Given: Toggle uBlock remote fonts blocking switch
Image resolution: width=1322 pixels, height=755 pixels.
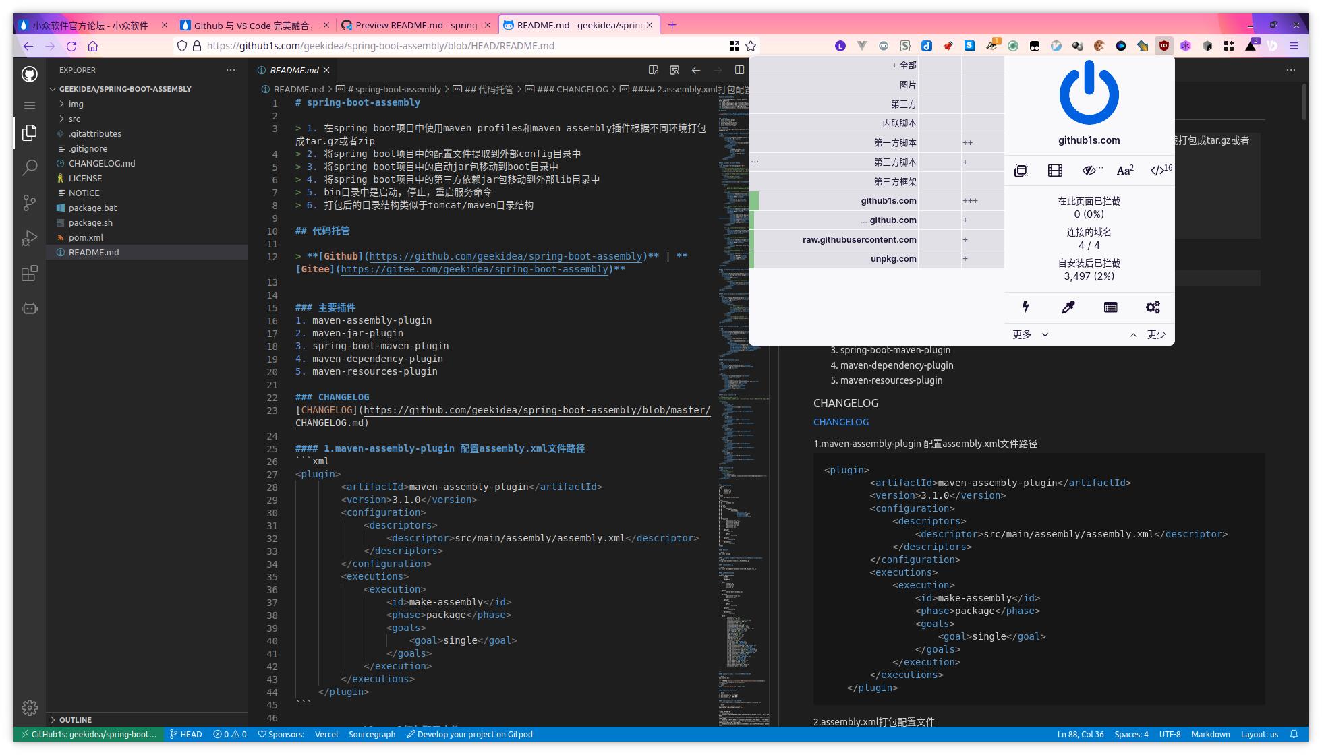Looking at the screenshot, I should [x=1125, y=171].
